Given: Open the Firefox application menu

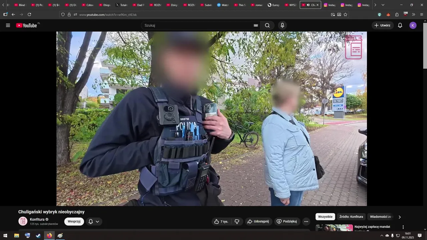Looking at the screenshot, I should tap(422, 15).
